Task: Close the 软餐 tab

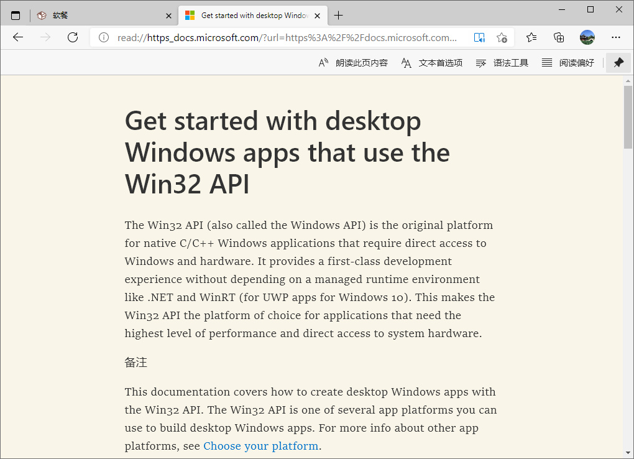Action: tap(168, 16)
